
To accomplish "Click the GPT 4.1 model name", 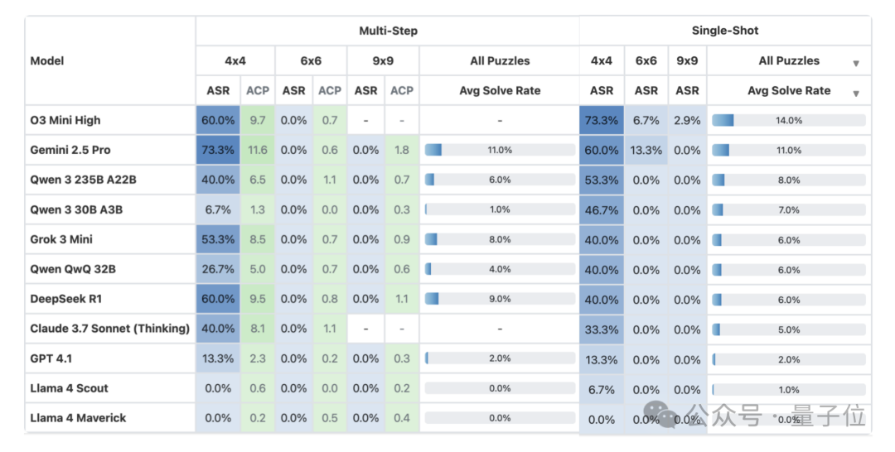I will (51, 358).
